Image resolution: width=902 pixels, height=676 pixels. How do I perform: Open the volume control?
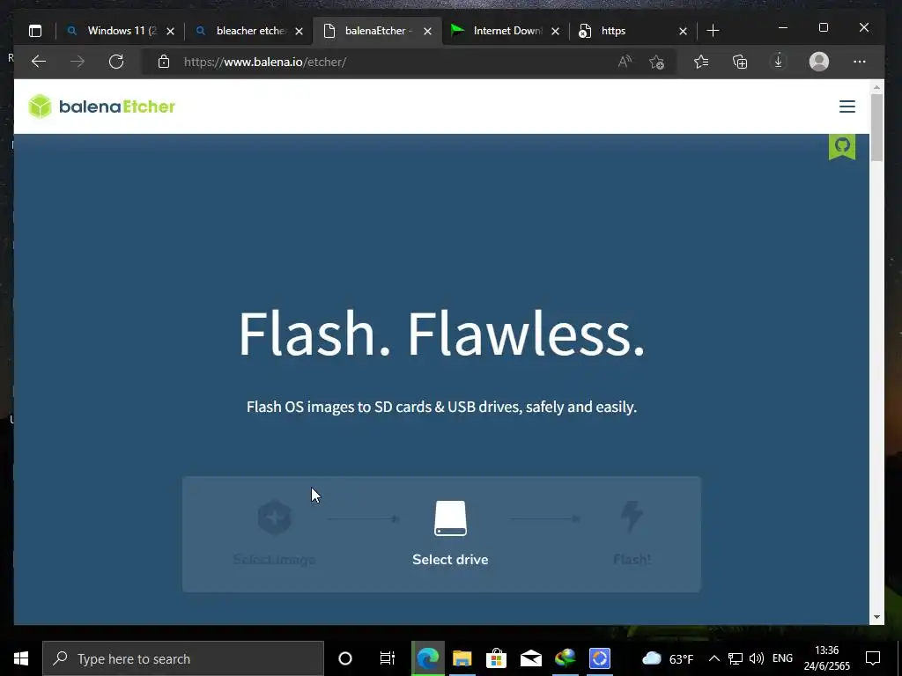[x=757, y=658]
